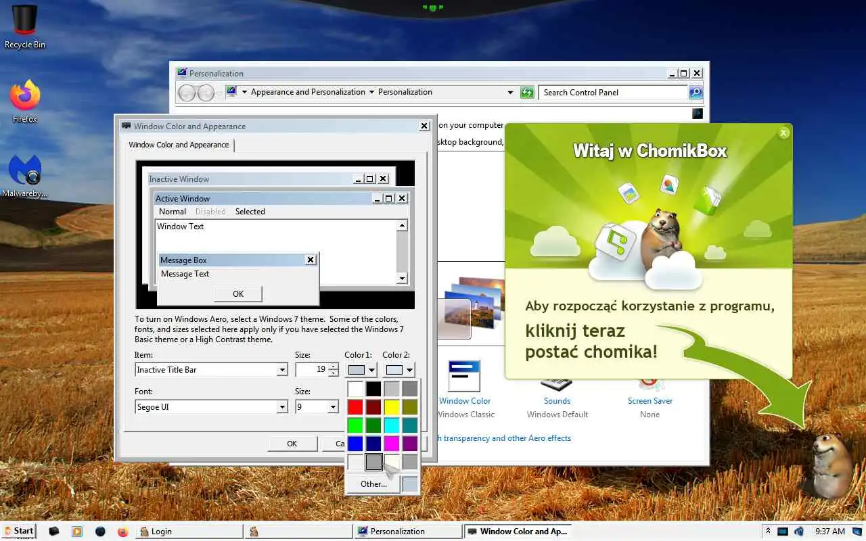Click Forward arrow in the Personalization window
This screenshot has height=541, width=866.
(x=206, y=93)
